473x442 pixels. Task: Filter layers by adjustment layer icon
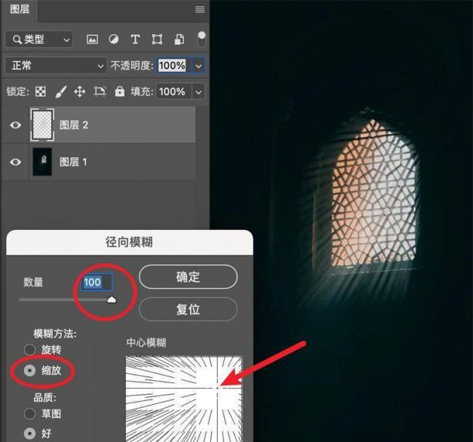click(114, 39)
